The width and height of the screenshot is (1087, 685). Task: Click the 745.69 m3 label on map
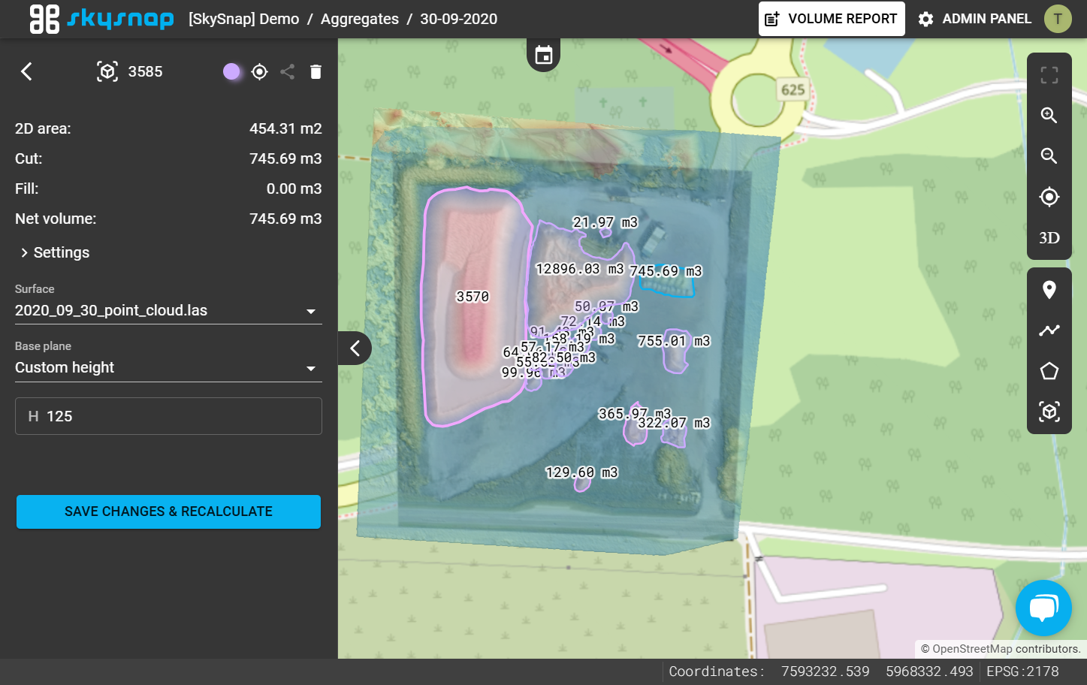666,271
